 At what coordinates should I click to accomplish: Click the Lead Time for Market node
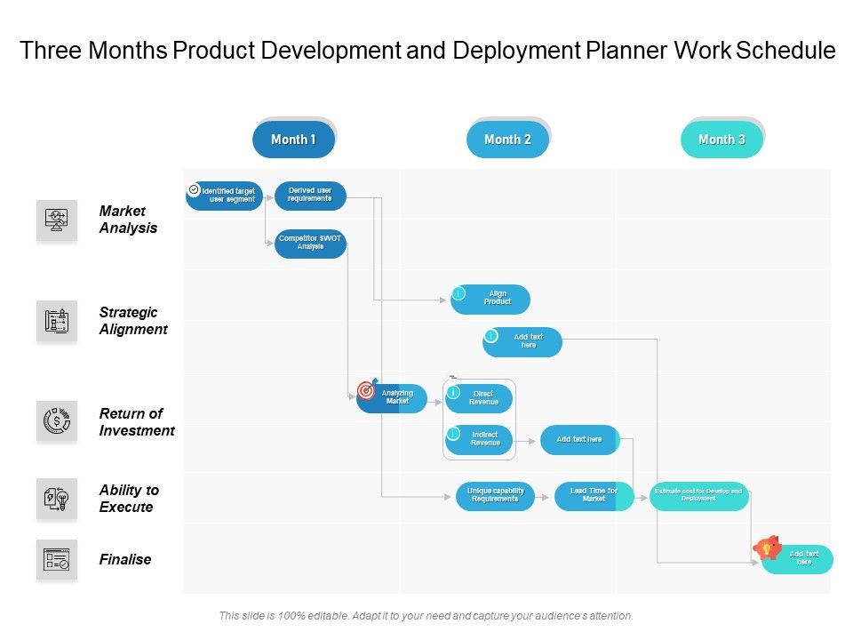tap(594, 496)
